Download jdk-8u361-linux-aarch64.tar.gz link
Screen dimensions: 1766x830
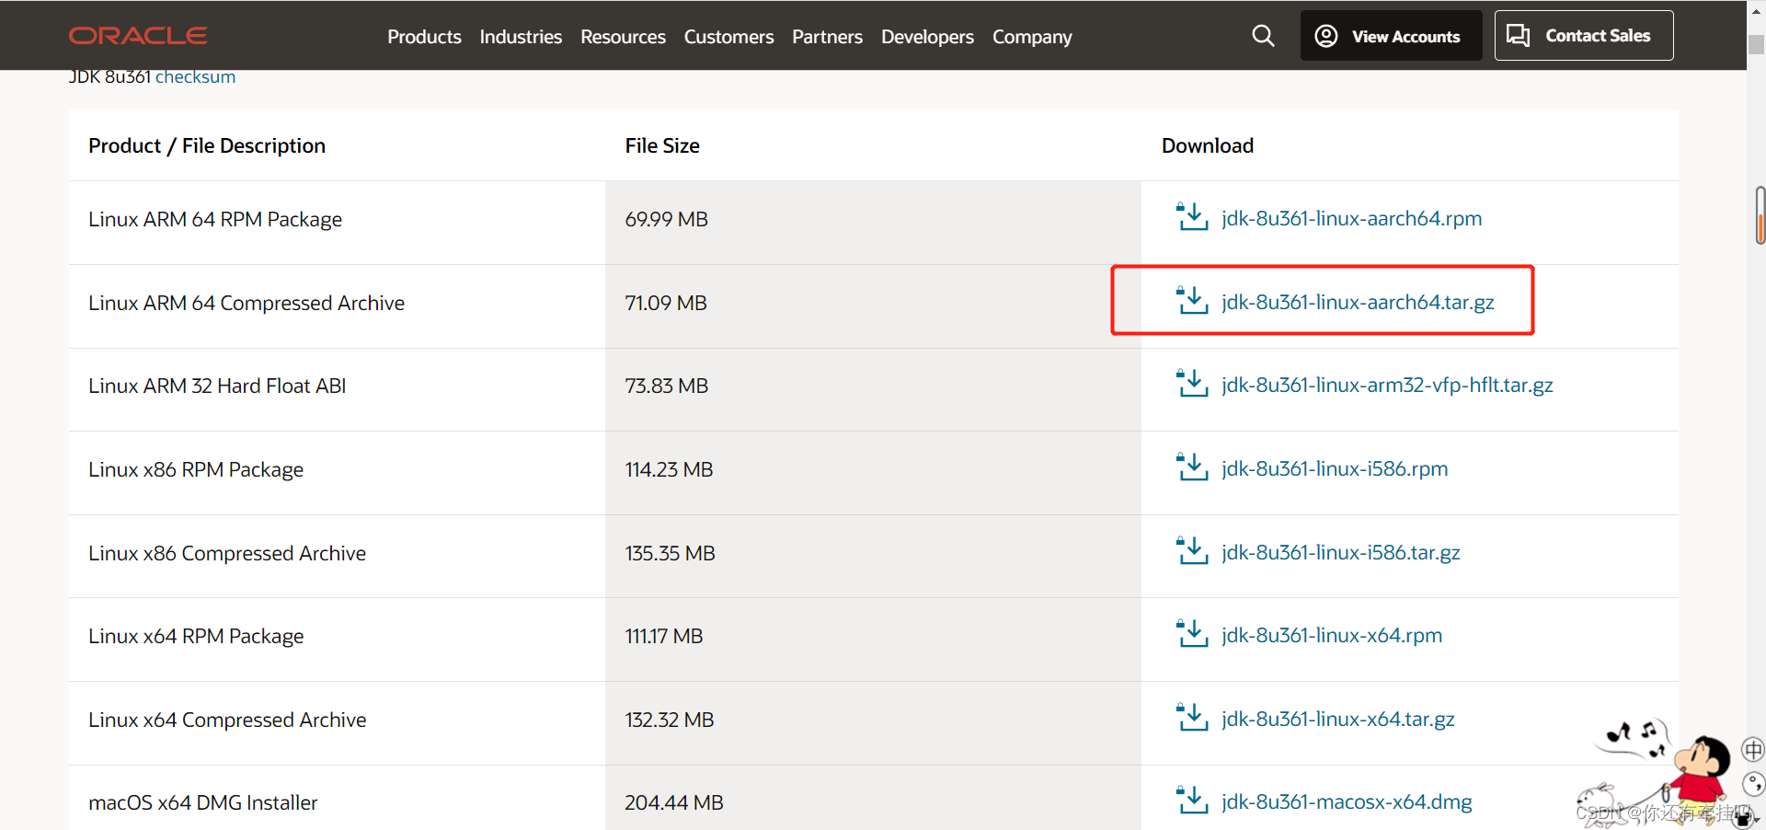(1358, 302)
